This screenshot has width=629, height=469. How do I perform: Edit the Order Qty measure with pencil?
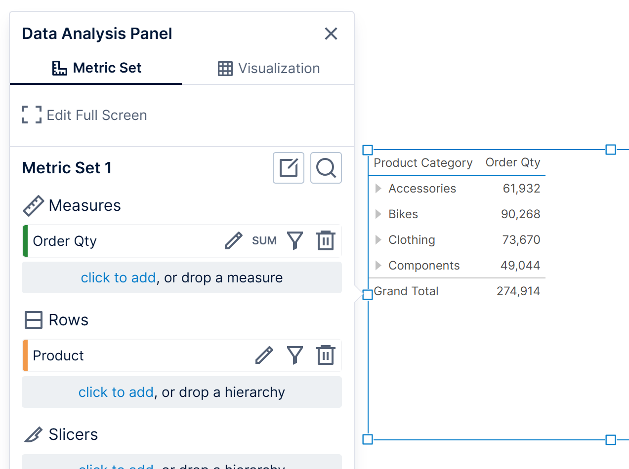tap(234, 241)
